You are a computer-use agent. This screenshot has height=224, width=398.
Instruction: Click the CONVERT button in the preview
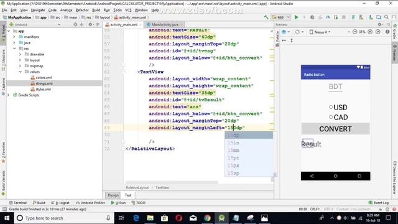(335, 129)
